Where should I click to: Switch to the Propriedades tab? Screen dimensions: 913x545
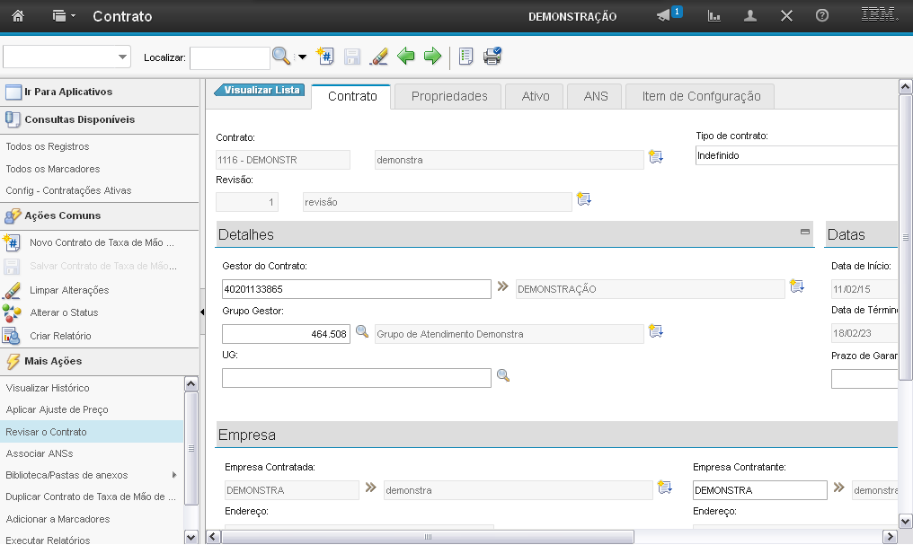pos(449,97)
